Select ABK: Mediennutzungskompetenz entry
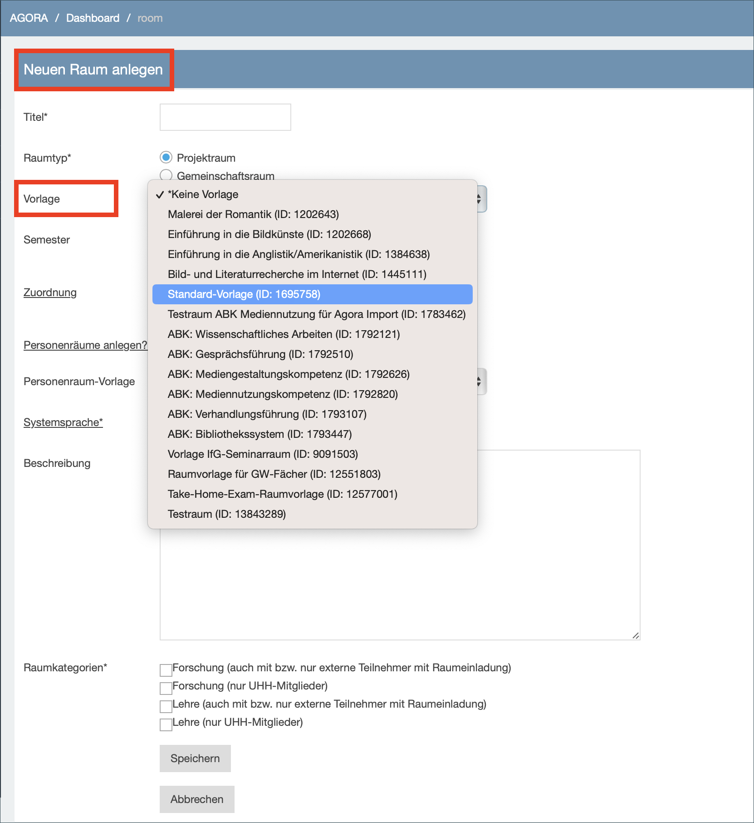 click(x=313, y=394)
